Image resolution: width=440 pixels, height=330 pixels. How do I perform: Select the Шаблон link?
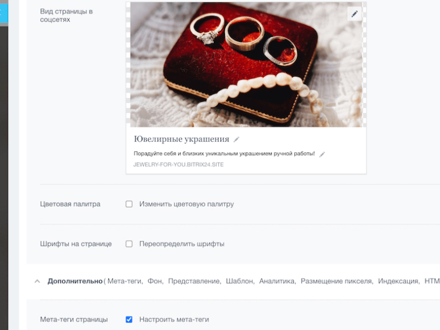click(x=240, y=281)
